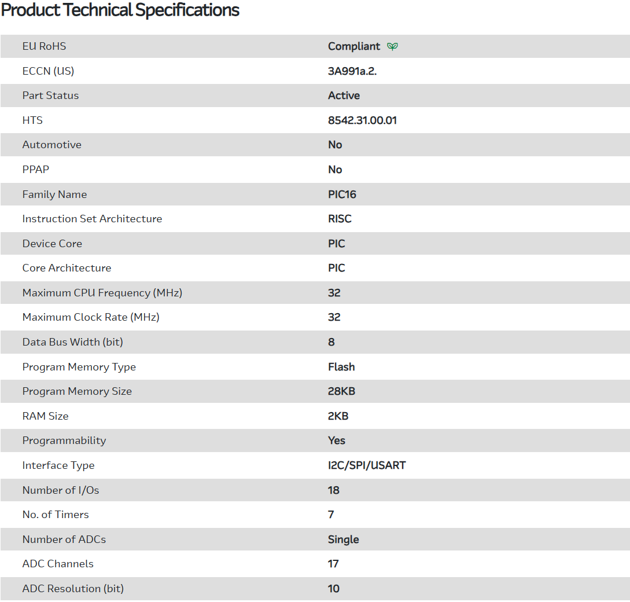The height and width of the screenshot is (602, 630).
Task: Select the RAM Size value 2KB
Action: click(x=338, y=416)
